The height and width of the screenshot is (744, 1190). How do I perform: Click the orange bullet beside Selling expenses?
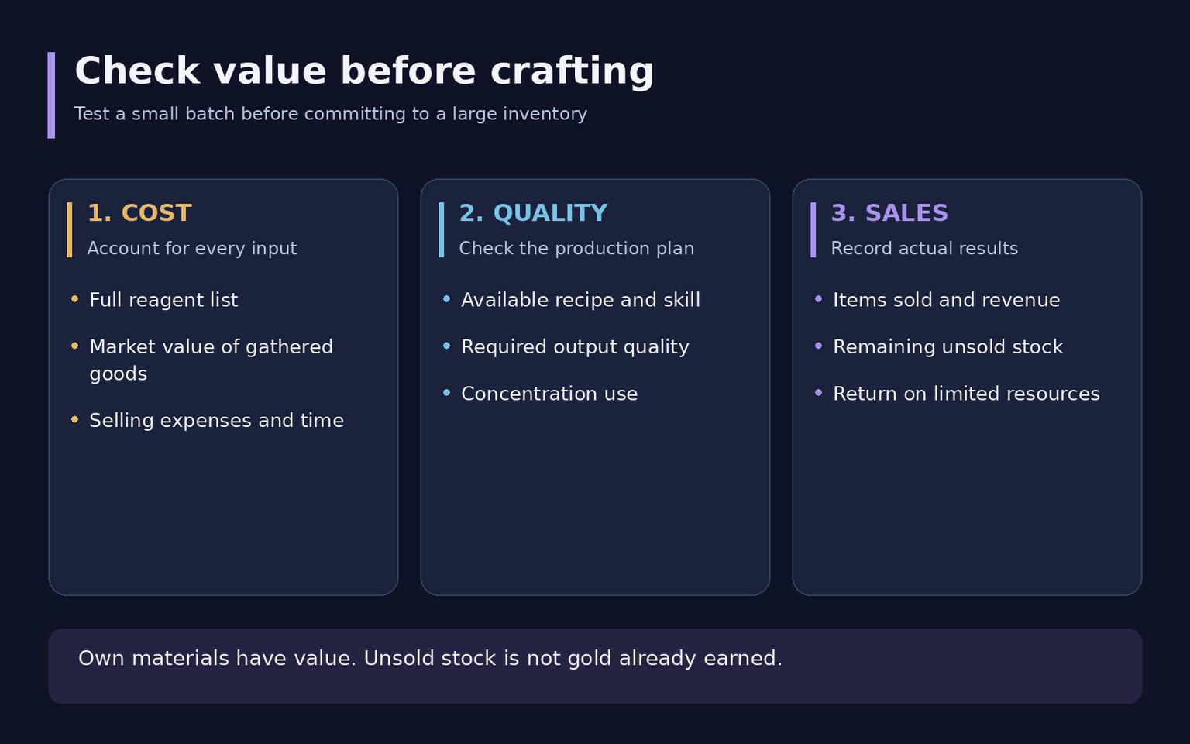coord(74,419)
